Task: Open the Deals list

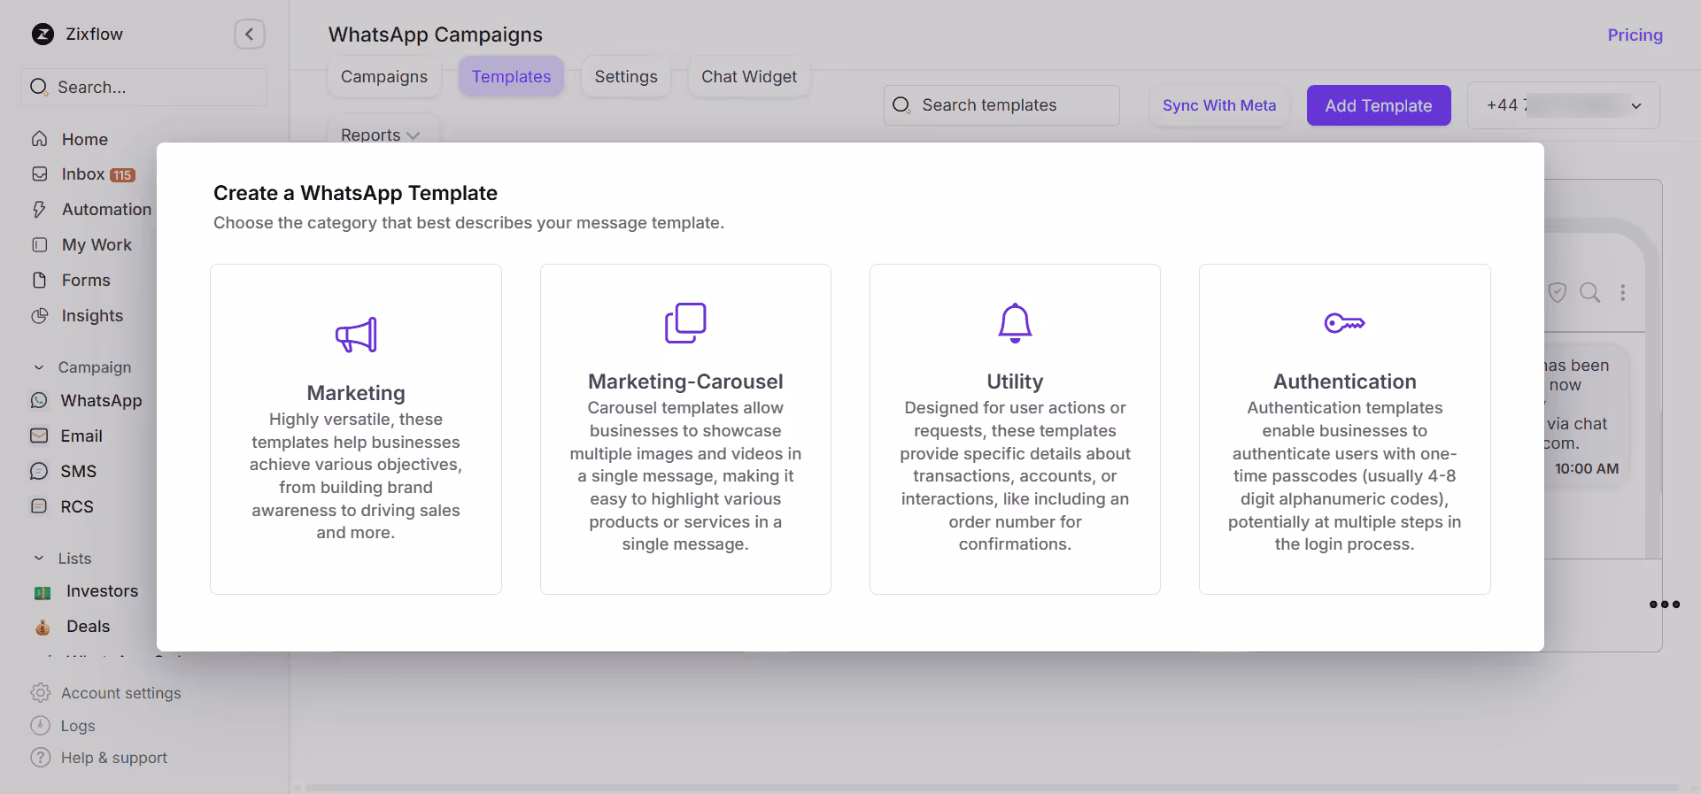Action: click(x=88, y=627)
